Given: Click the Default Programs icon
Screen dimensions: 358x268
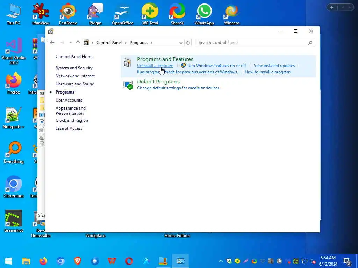Looking at the screenshot, I should click(128, 85).
